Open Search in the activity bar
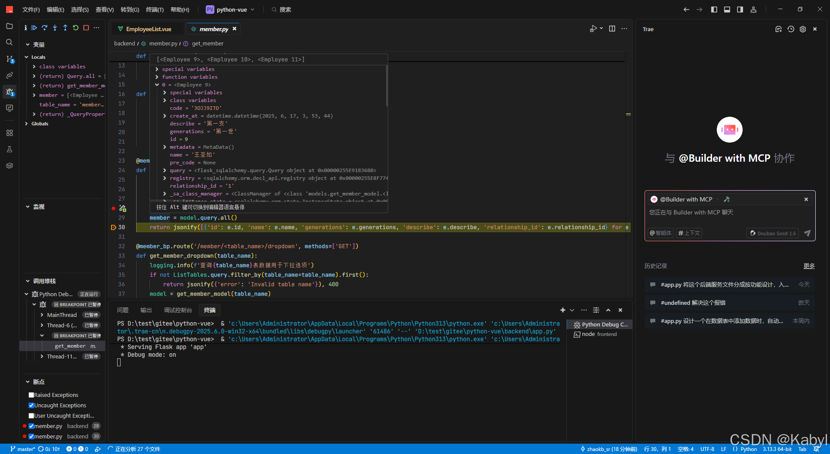Screen dimensions: 830x454 10,42
